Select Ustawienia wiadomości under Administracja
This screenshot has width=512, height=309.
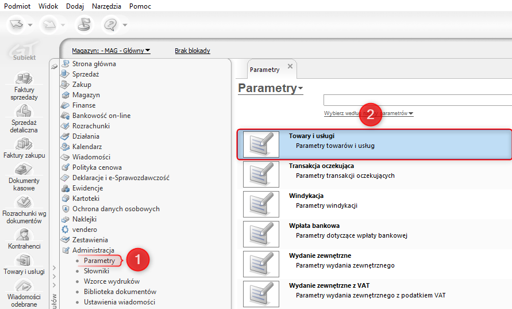point(120,302)
